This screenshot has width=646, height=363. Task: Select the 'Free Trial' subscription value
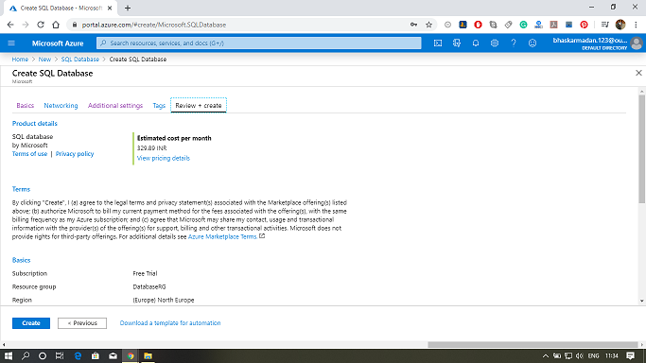[x=145, y=273]
